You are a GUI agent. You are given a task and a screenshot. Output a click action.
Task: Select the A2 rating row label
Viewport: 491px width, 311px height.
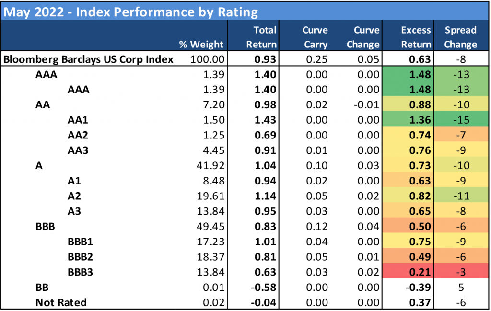click(75, 196)
